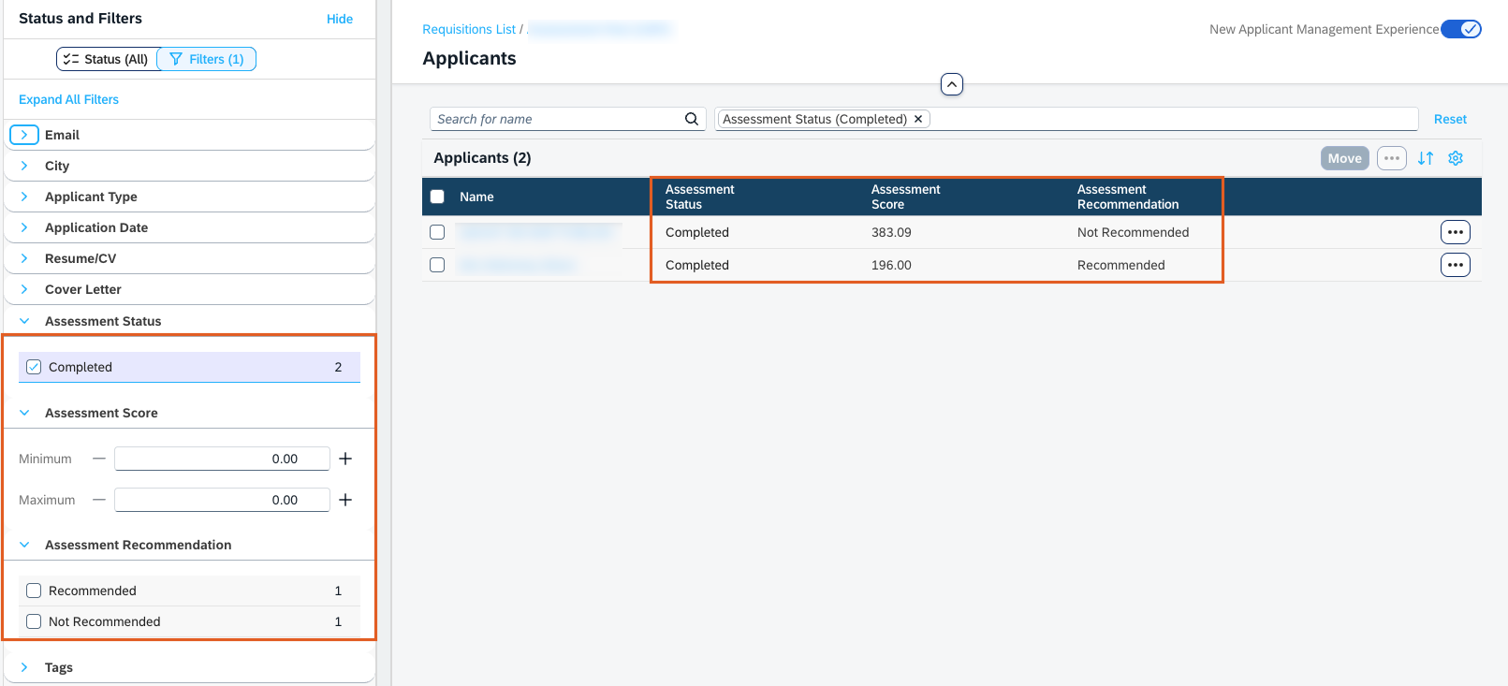Select the Filters (1) tab
The image size is (1508, 686).
pos(207,59)
